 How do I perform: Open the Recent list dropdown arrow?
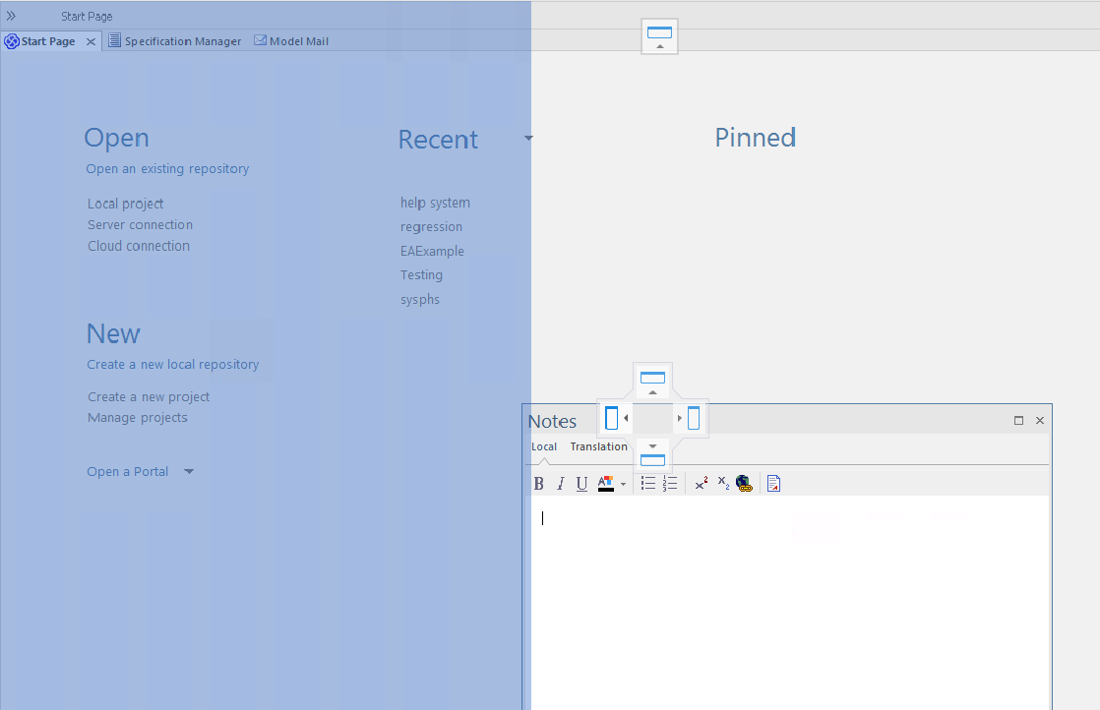point(528,139)
